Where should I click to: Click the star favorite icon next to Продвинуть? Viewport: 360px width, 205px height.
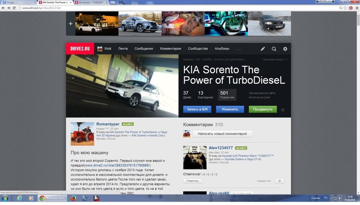click(283, 110)
